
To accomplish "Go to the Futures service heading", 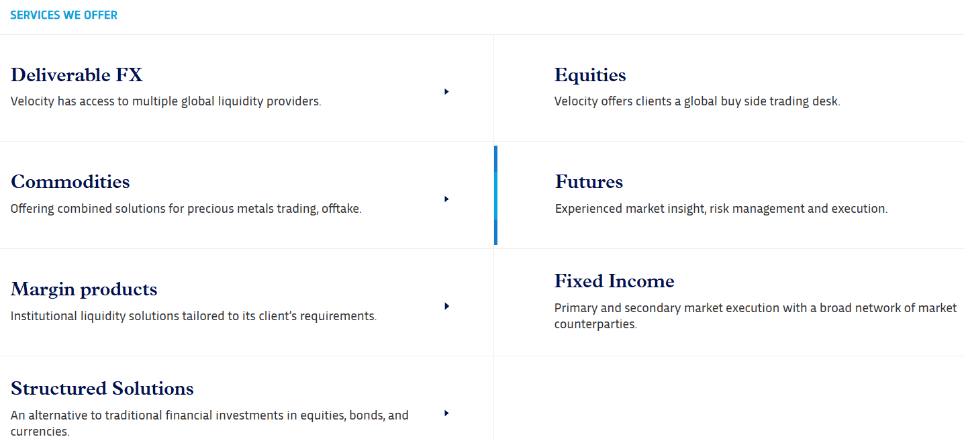I will [x=589, y=182].
